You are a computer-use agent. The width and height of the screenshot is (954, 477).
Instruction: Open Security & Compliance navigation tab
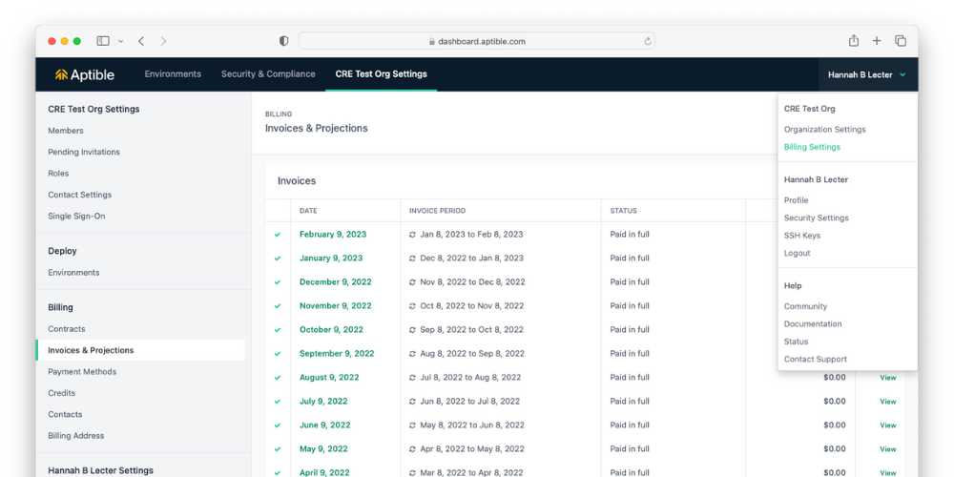point(268,74)
